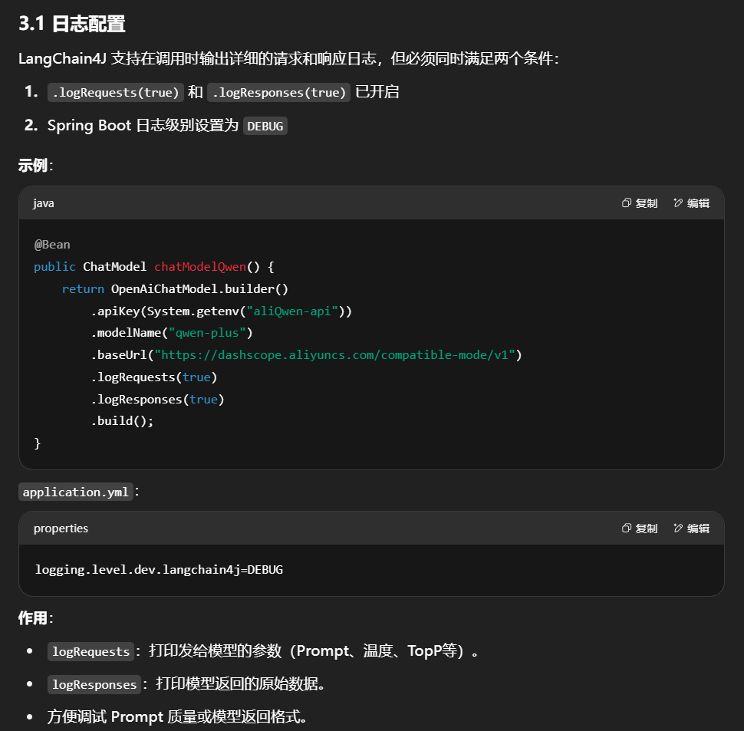
Task: Click the "qwen-plus" model name string
Action: tap(210, 333)
